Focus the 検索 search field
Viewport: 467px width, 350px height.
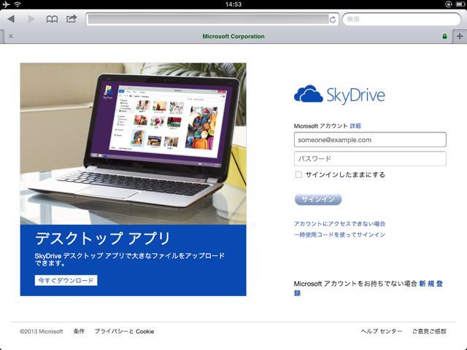401,20
